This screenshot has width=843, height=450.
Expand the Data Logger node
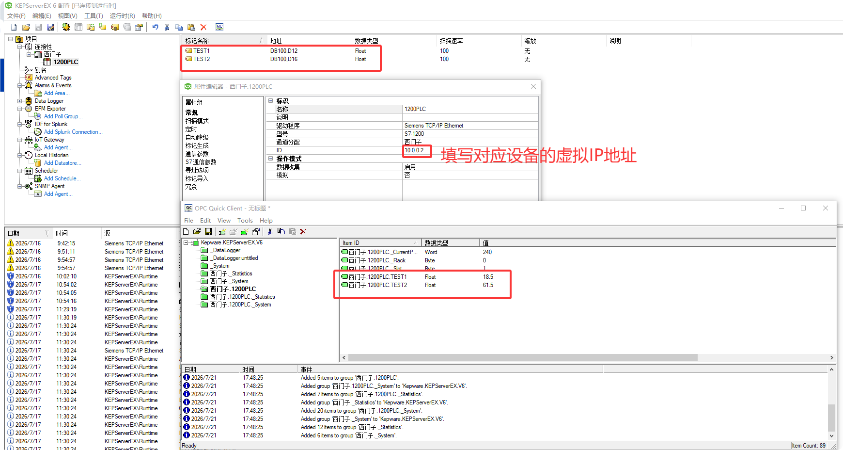pos(20,101)
